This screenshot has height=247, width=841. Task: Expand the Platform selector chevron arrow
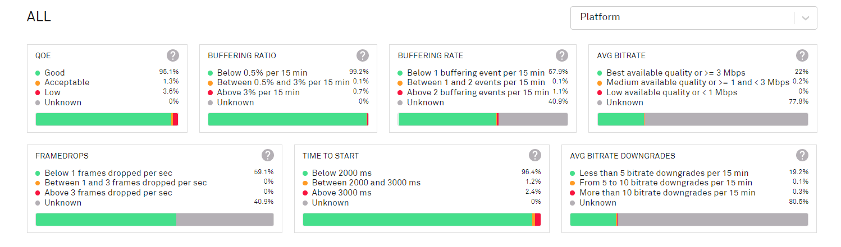tap(806, 18)
